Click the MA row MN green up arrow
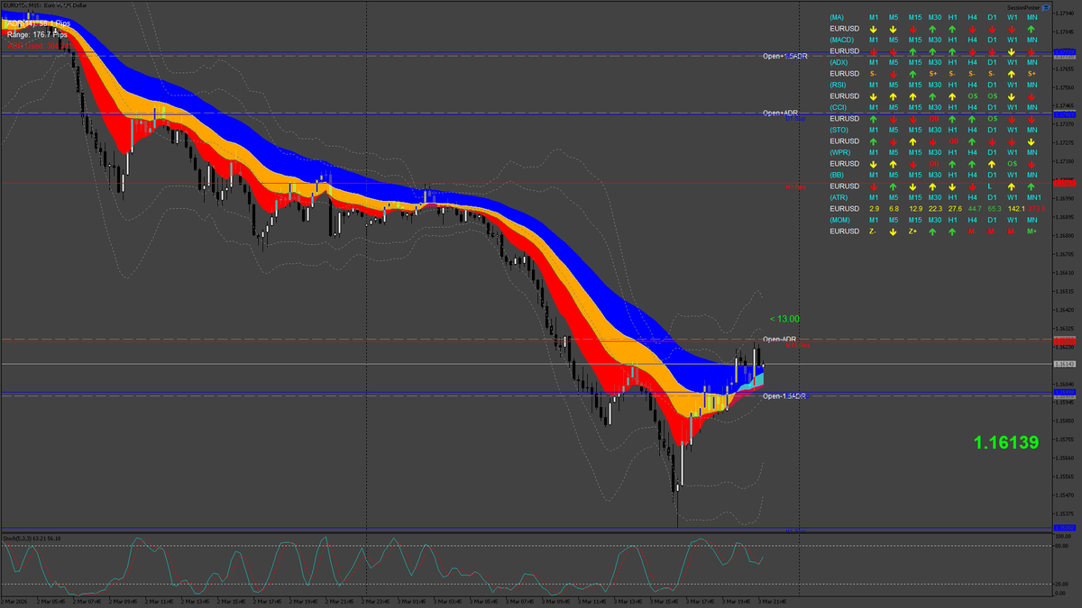The width and height of the screenshot is (1082, 608). tap(1032, 29)
